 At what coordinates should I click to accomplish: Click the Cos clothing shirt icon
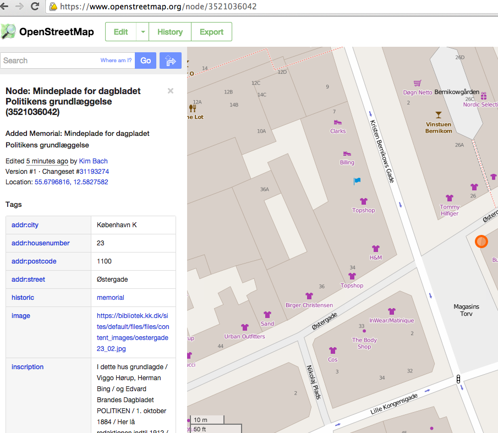pos(332,350)
